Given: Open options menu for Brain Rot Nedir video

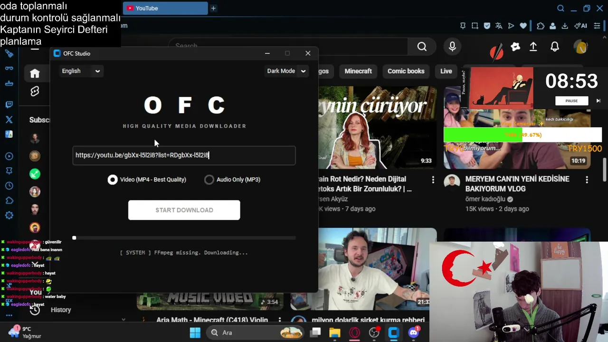Looking at the screenshot, I should click(433, 180).
